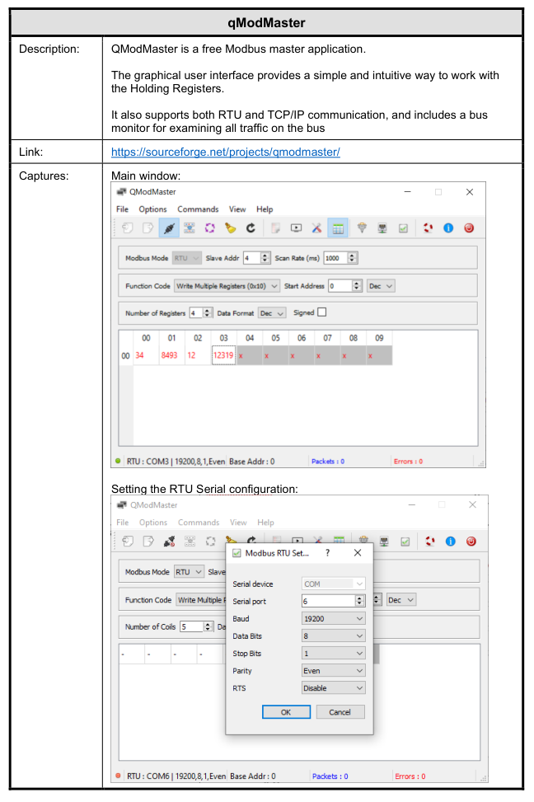Viewport: 534px width, 802px height.
Task: Select the register cell containing 12319
Action: tap(223, 355)
